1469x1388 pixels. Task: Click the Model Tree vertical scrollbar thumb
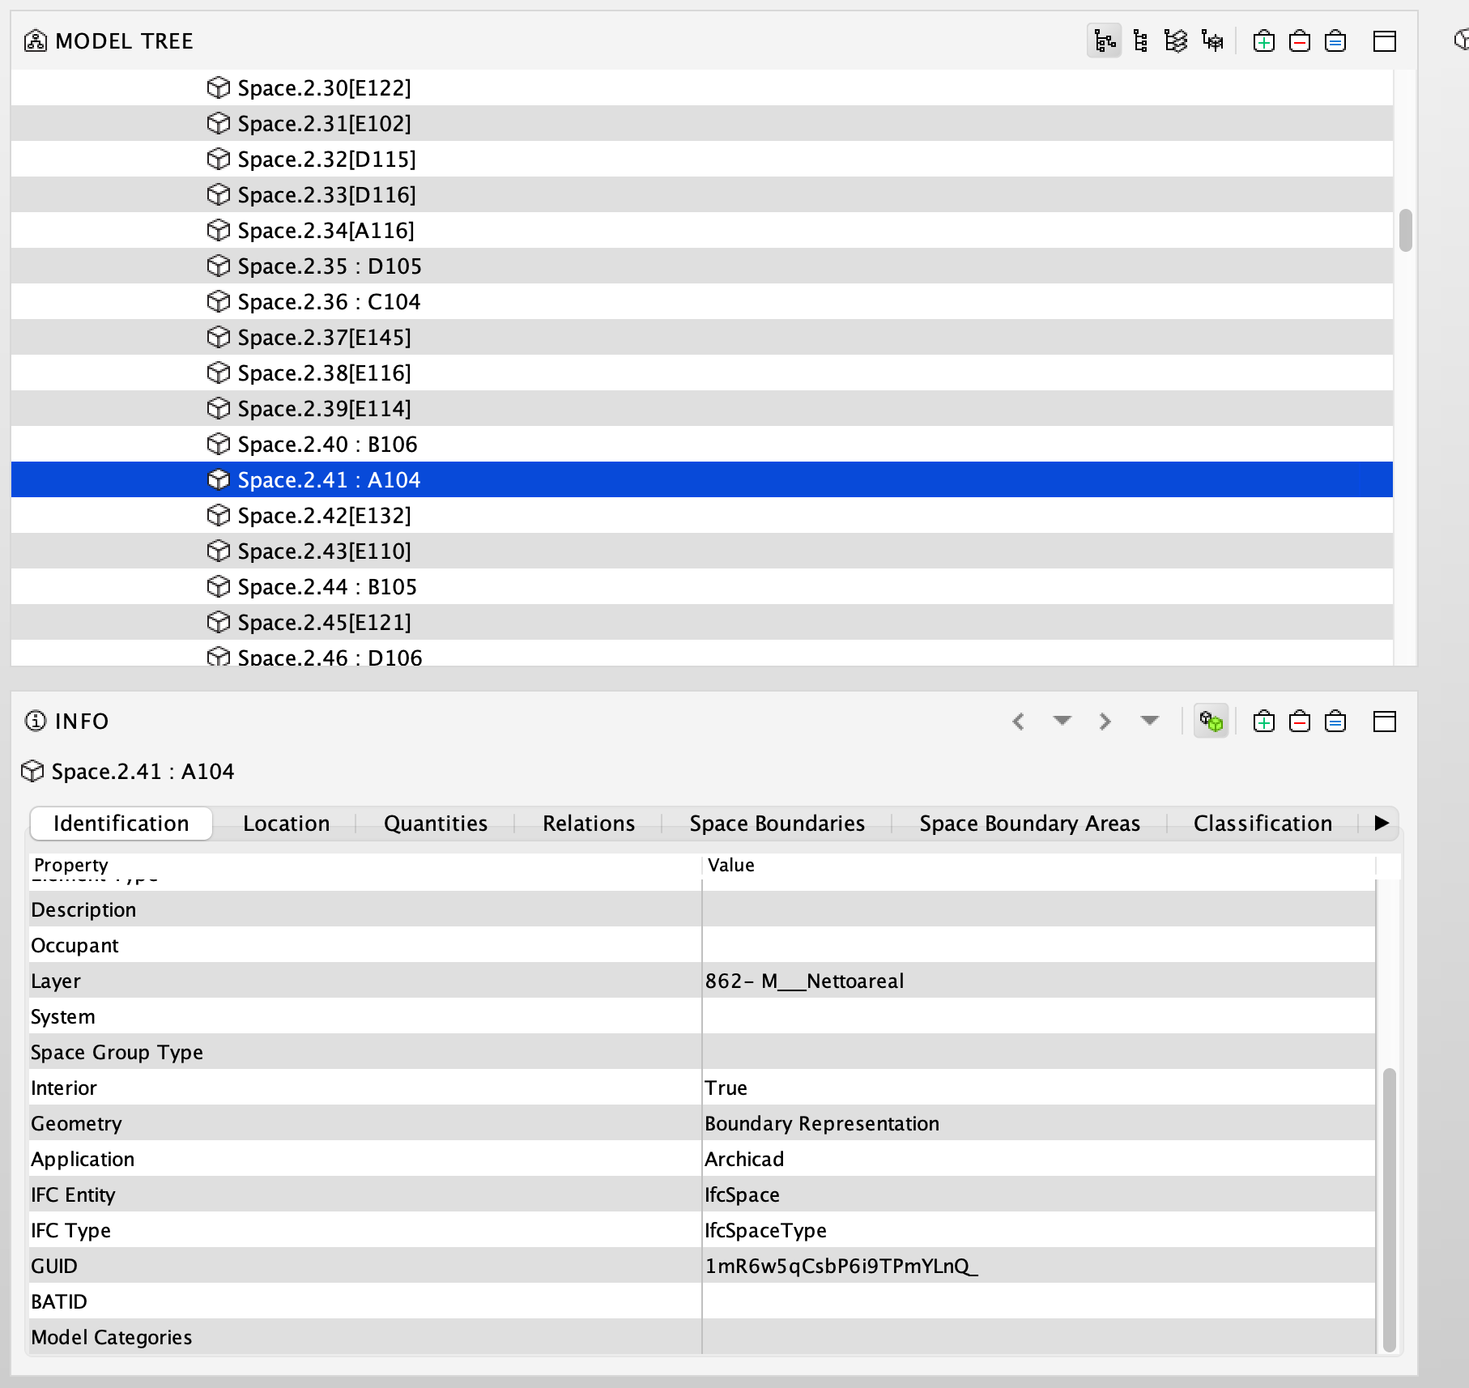1405,231
